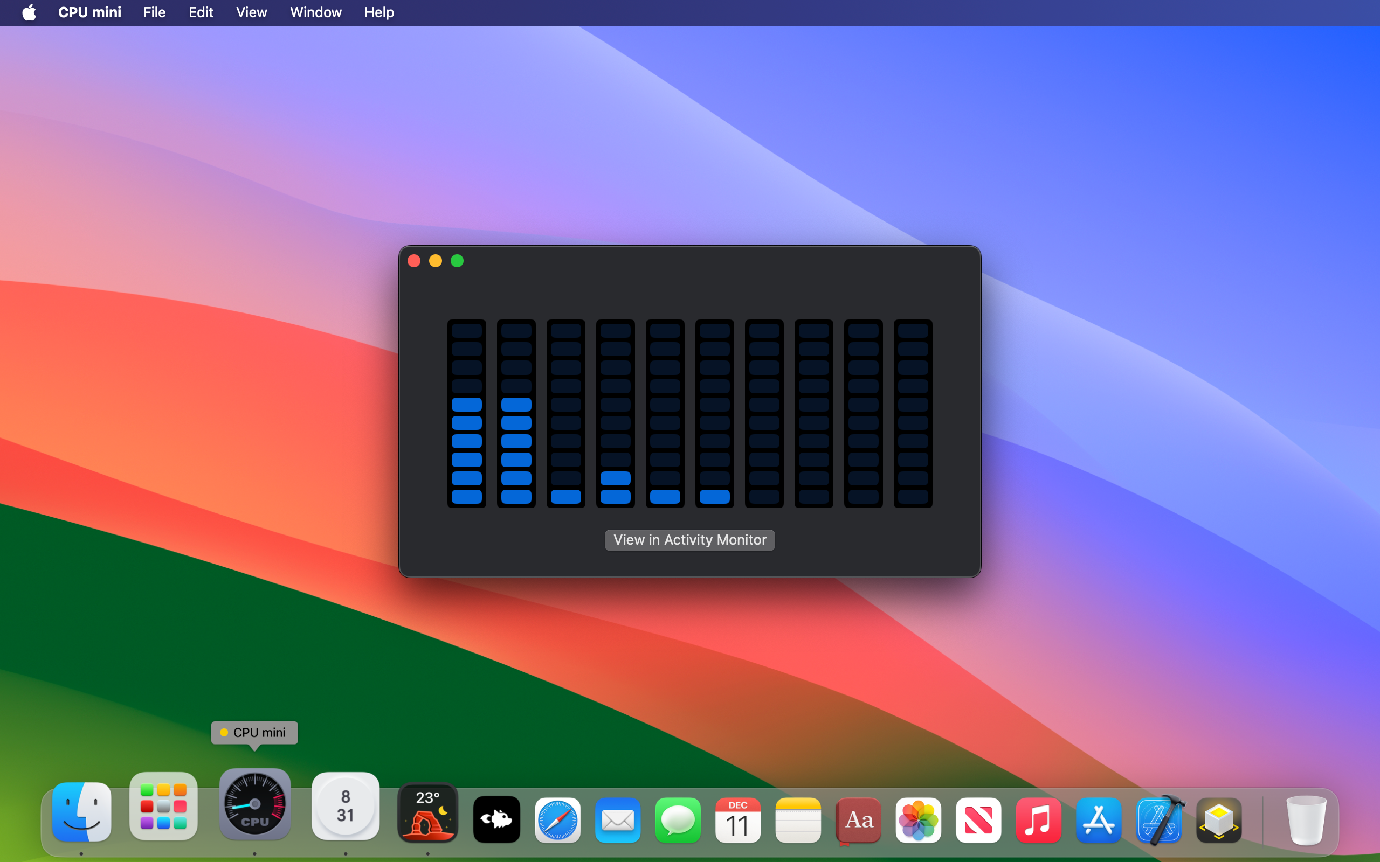This screenshot has width=1380, height=862.
Task: Open Safari browser from Dock
Action: 557,820
